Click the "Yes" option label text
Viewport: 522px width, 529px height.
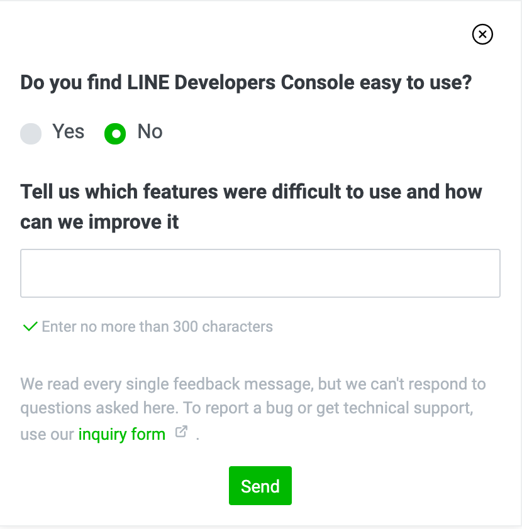tap(68, 132)
